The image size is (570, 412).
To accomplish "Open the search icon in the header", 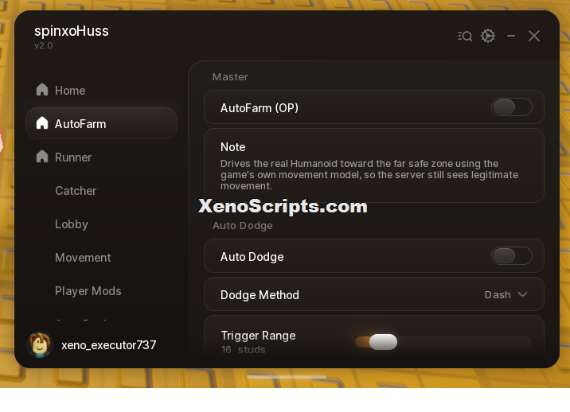I will (x=465, y=36).
